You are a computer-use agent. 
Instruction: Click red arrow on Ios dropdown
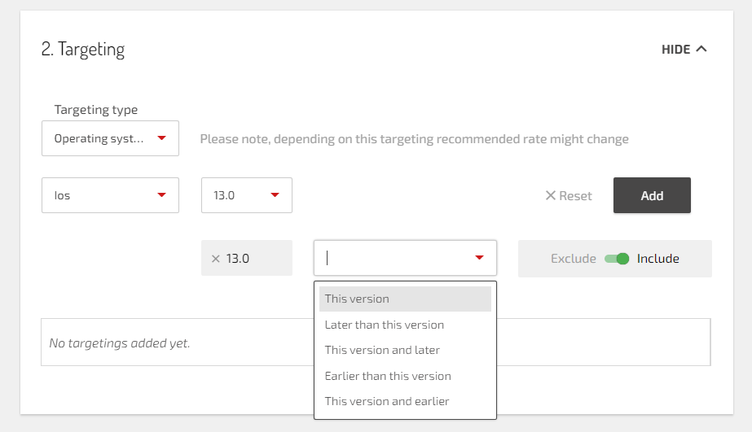(x=161, y=195)
